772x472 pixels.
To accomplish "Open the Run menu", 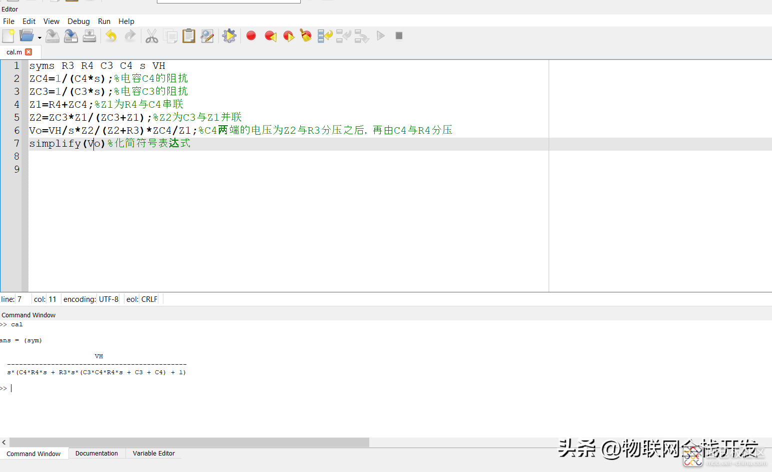I will [104, 21].
